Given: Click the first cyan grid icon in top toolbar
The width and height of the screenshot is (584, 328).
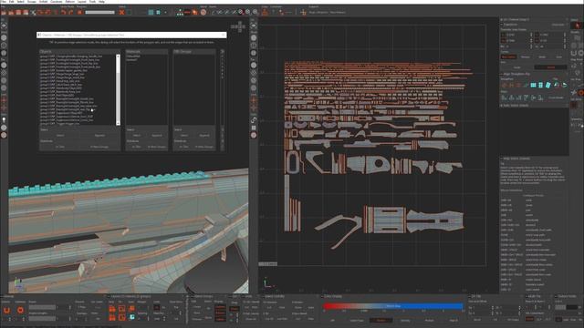Looking at the screenshot, I should (151, 12).
